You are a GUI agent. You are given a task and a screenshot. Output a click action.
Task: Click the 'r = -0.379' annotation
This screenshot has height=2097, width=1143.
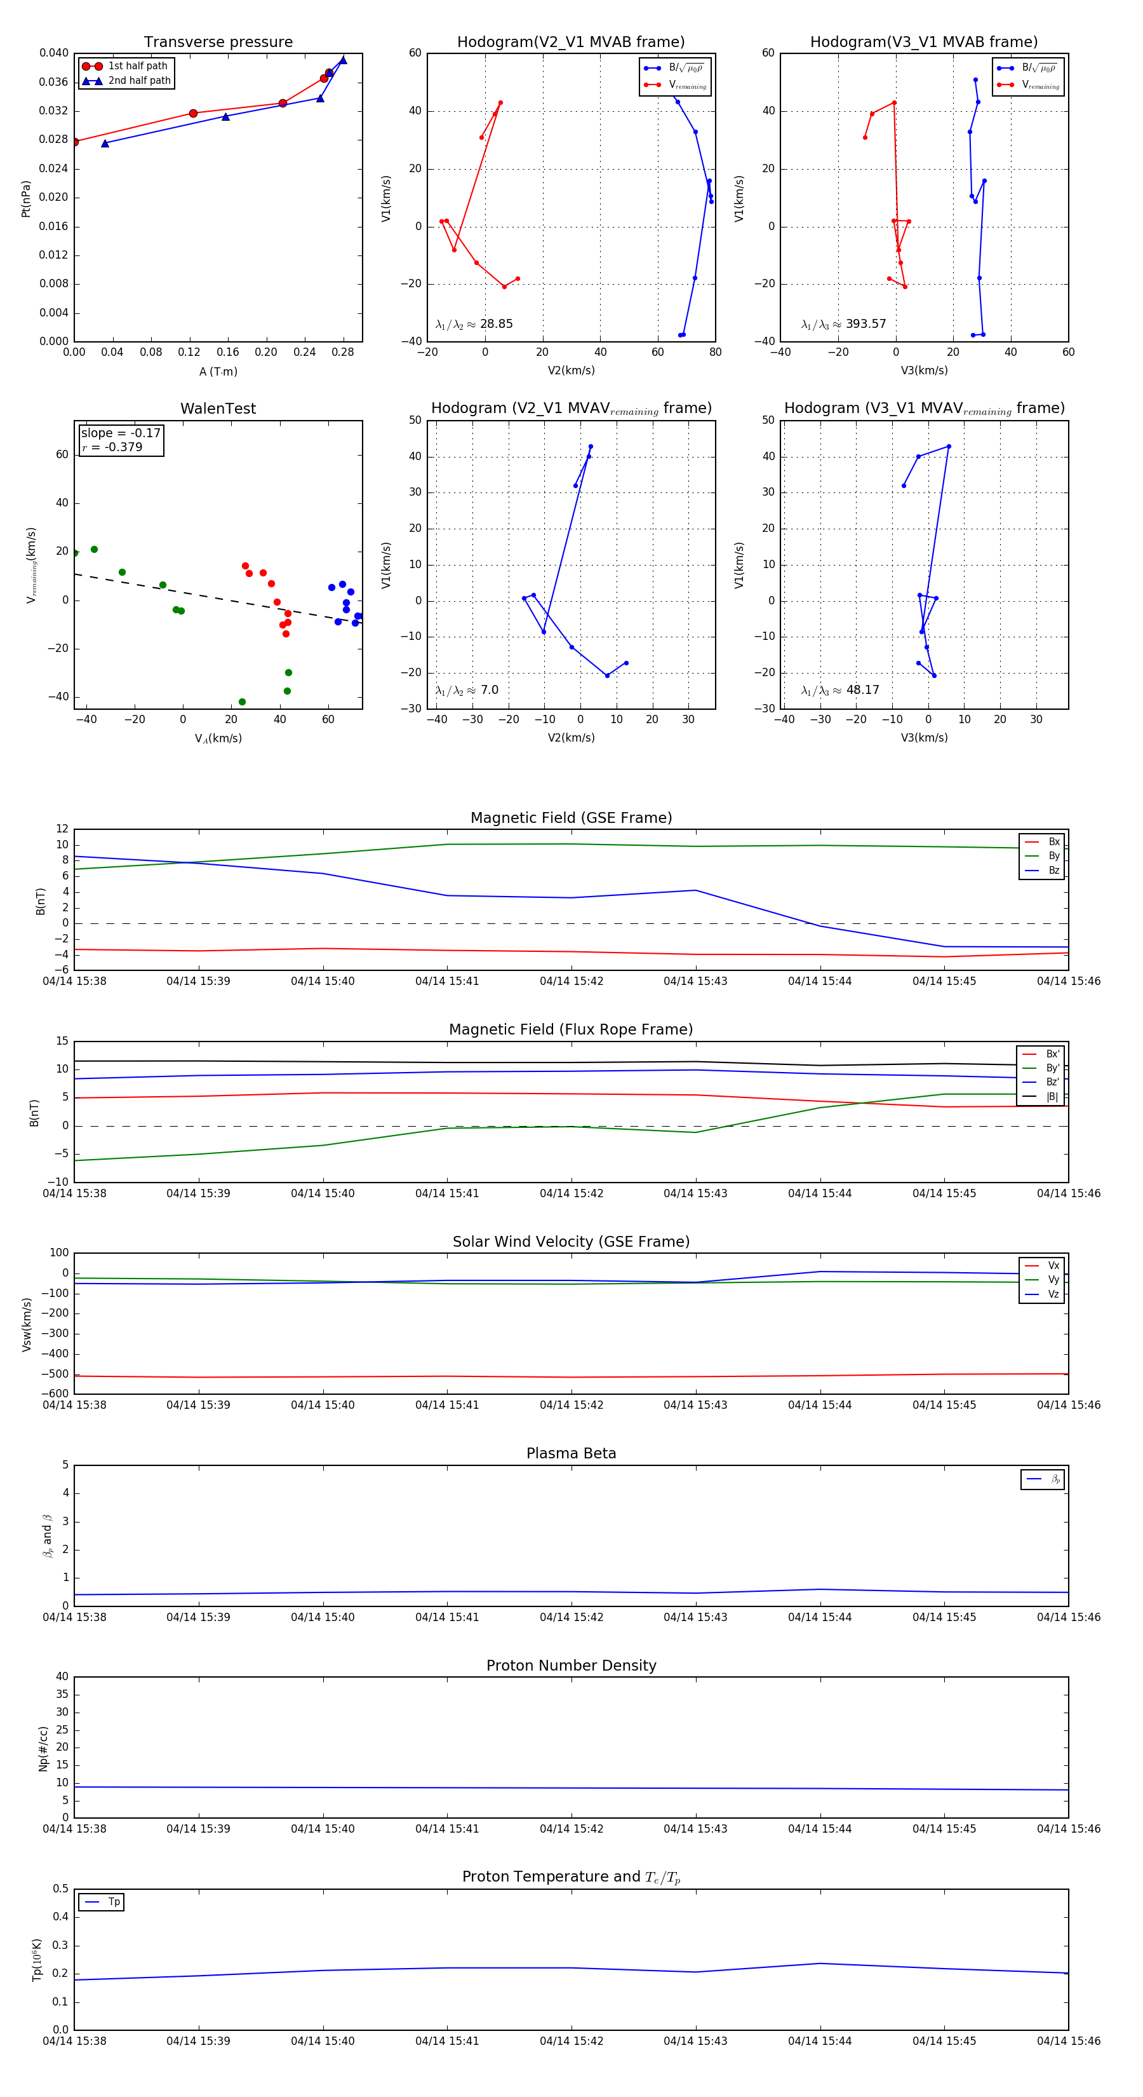click(x=112, y=447)
